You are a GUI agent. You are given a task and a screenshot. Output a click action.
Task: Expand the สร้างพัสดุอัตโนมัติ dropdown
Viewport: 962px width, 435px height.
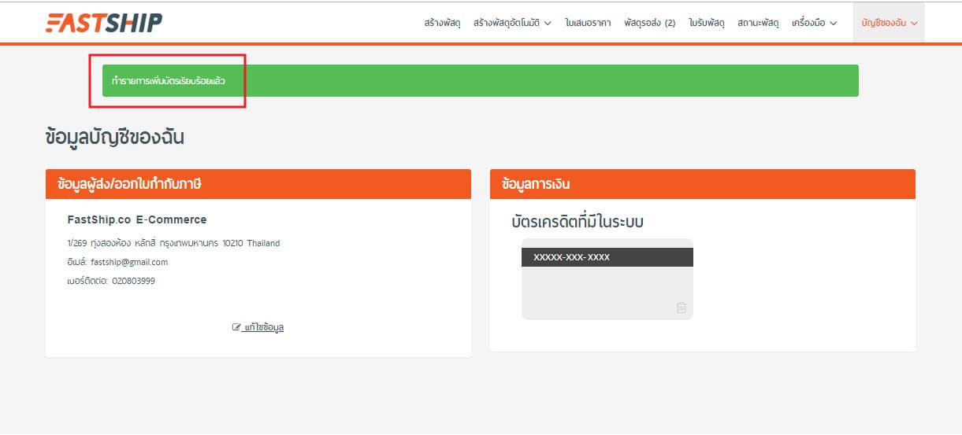(x=512, y=23)
